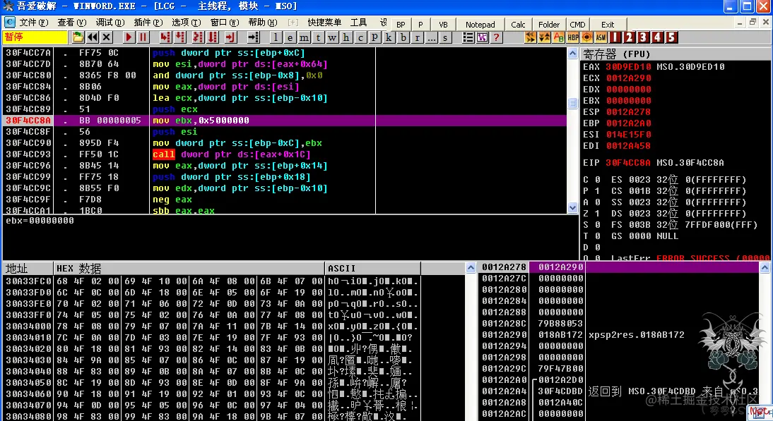
Task: Click the ASM plugin icon
Action: [601, 37]
